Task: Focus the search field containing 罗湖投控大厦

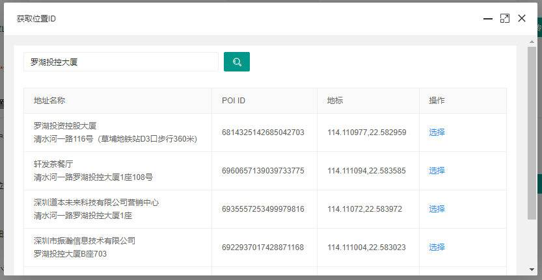Action: pyautogui.click(x=120, y=62)
